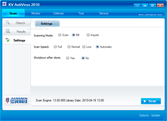Set scan speed to Automatic

click(97, 47)
